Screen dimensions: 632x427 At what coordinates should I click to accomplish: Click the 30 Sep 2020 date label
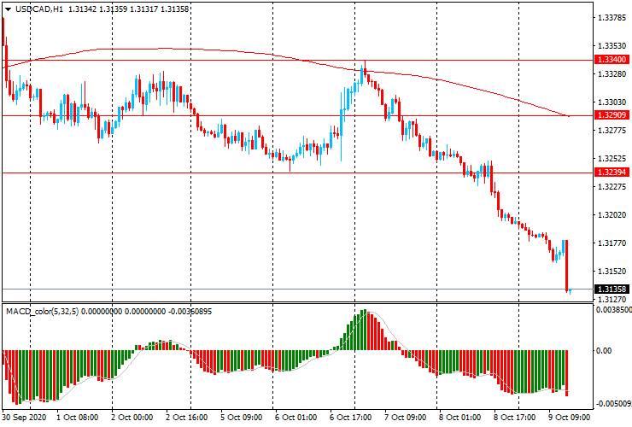24,418
